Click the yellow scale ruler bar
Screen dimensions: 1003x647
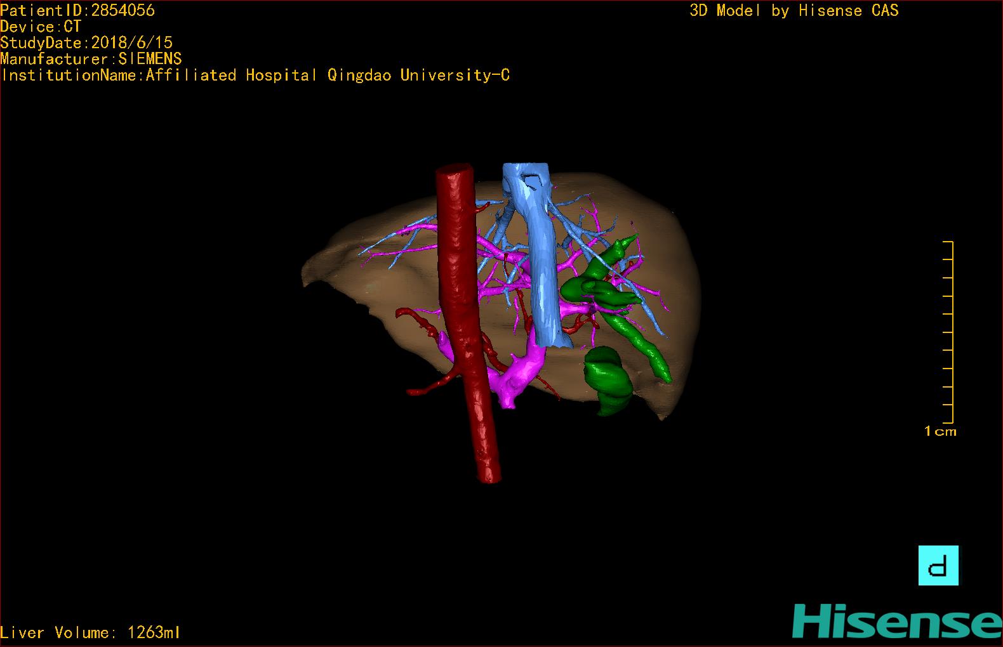(x=948, y=332)
